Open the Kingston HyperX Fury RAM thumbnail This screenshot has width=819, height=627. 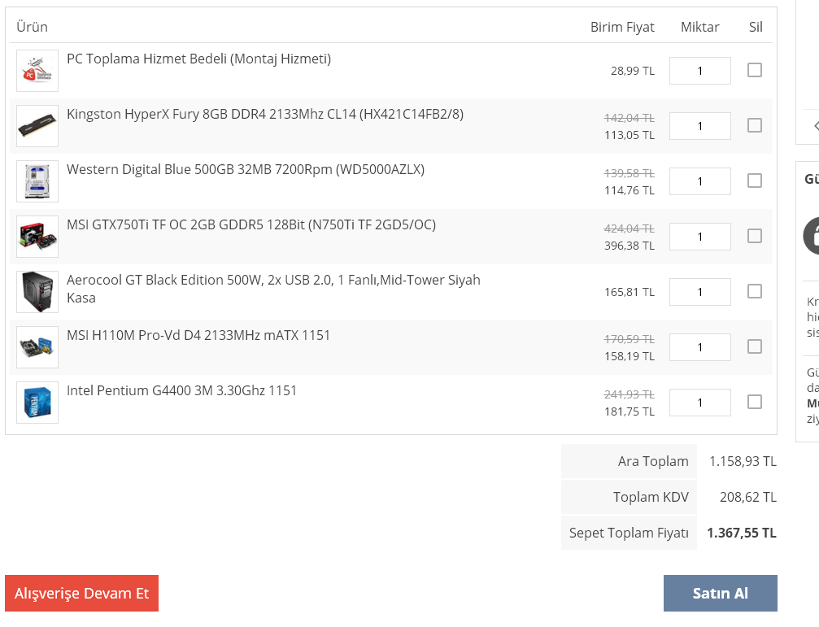tap(37, 126)
